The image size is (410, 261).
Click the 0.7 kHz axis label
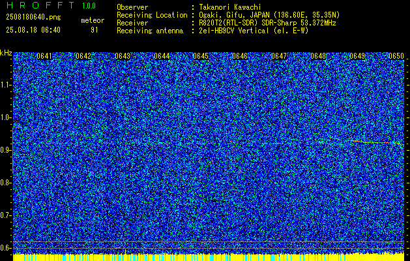pyautogui.click(x=5, y=215)
